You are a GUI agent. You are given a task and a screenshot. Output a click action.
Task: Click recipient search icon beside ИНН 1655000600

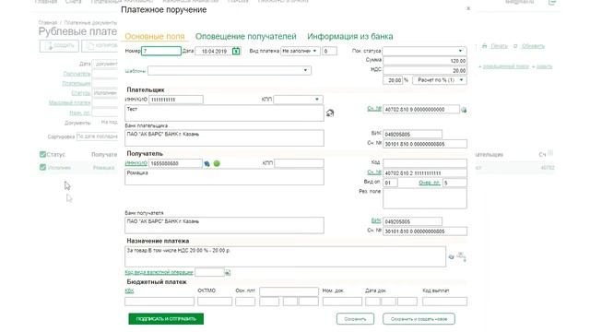click(206, 163)
